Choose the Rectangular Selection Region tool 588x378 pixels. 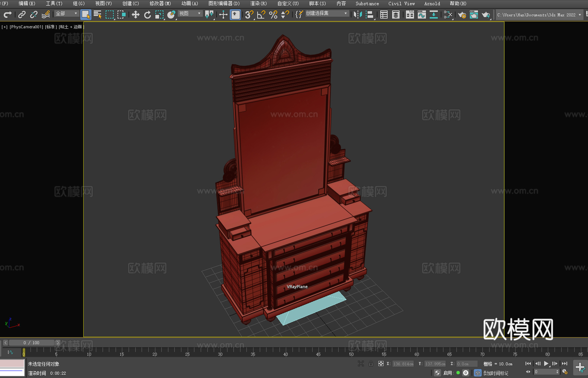(x=110, y=14)
